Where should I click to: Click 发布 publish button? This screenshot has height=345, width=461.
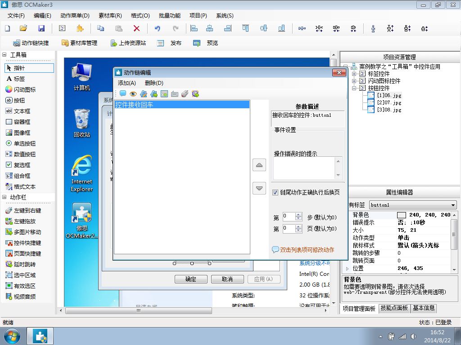pyautogui.click(x=169, y=43)
